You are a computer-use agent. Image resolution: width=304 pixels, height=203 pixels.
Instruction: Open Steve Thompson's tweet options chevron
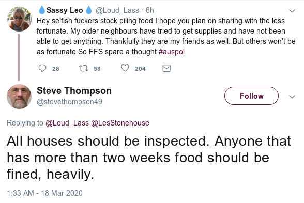pos(292,97)
